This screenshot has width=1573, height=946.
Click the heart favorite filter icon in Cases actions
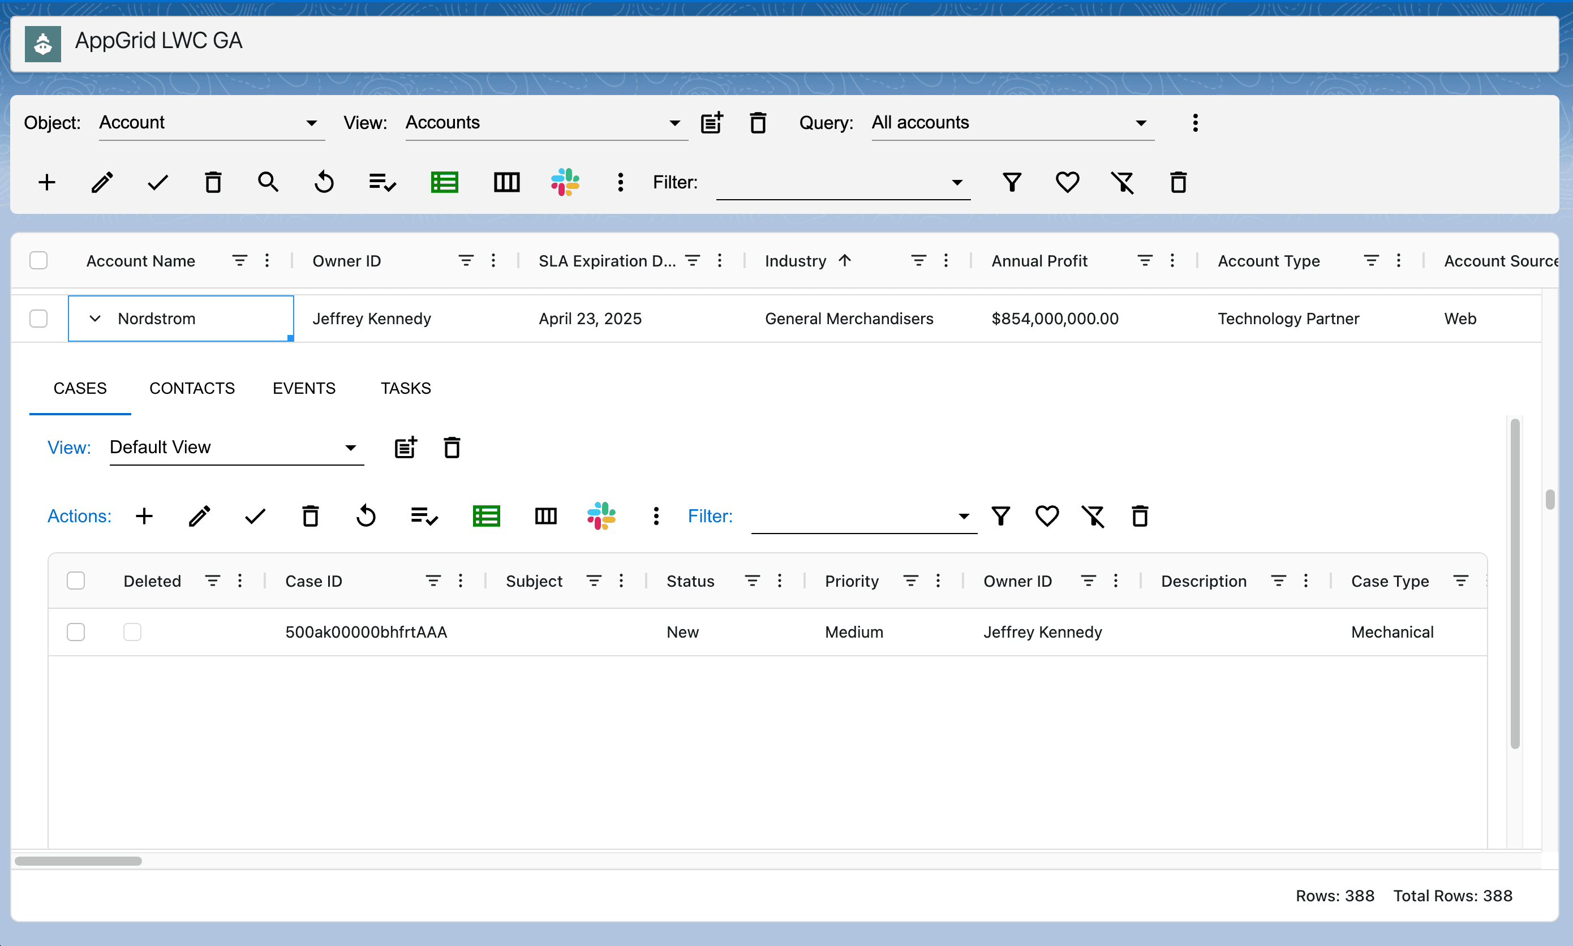point(1047,515)
